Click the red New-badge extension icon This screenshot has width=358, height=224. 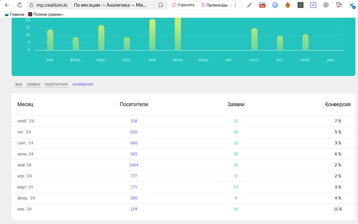(262, 5)
